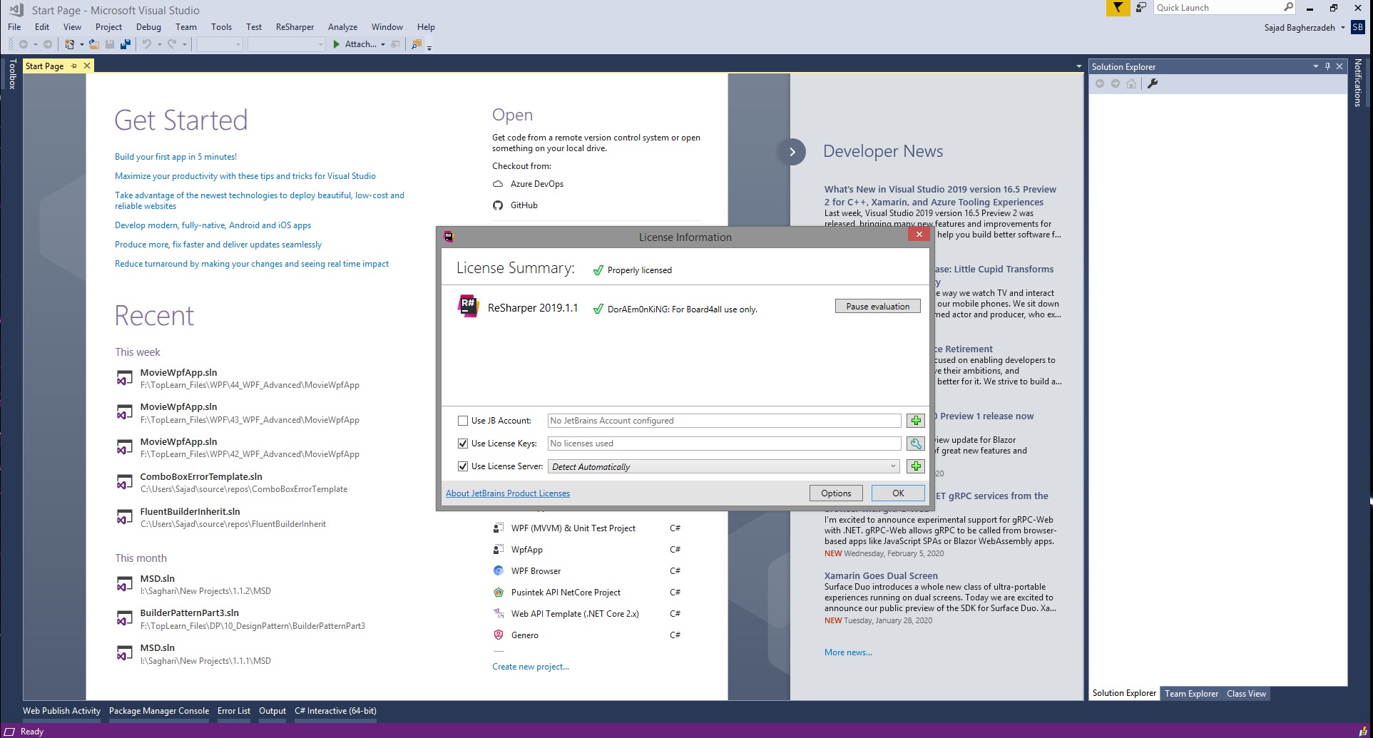Click the New Project toolbar icon
Image resolution: width=1373 pixels, height=738 pixels.
coord(69,44)
